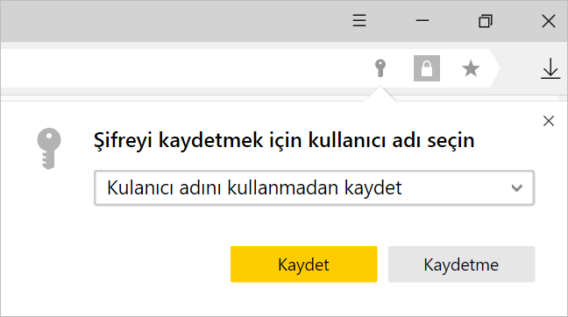
Task: Minimize the browser window
Action: [422, 21]
